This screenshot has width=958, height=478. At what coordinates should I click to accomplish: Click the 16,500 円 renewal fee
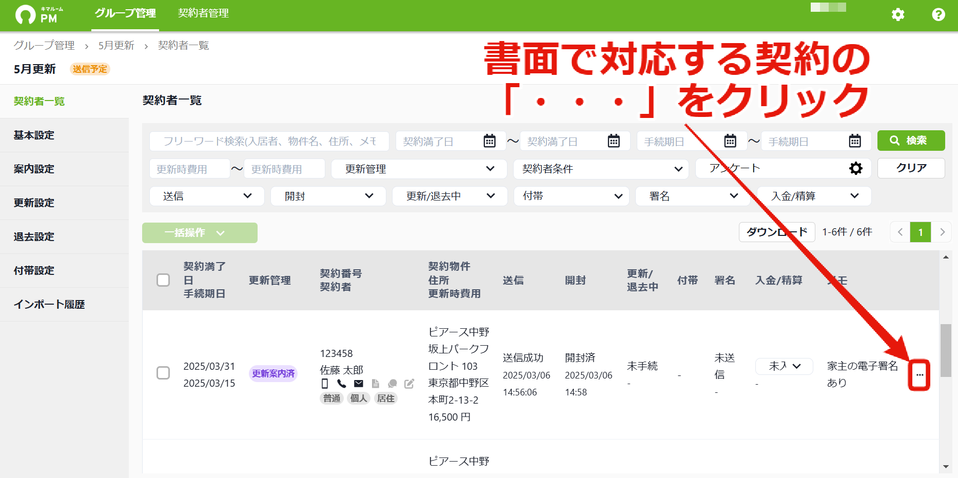(x=449, y=417)
